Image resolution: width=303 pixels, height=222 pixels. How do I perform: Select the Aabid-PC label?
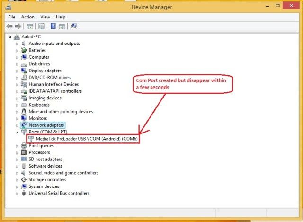pos(31,37)
